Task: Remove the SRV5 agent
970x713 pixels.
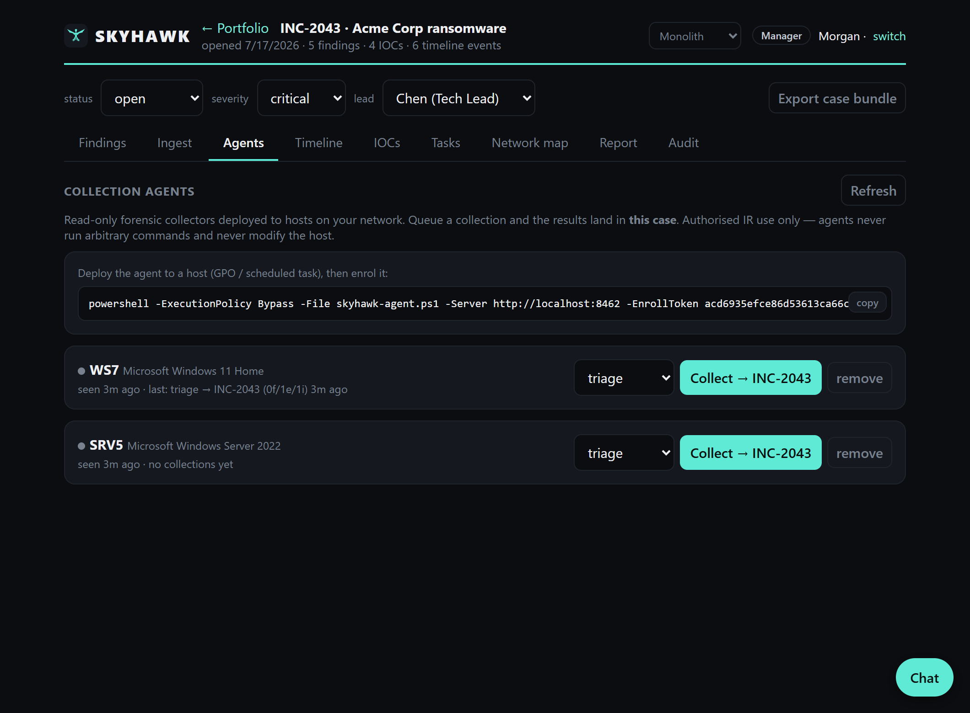Action: pos(859,453)
